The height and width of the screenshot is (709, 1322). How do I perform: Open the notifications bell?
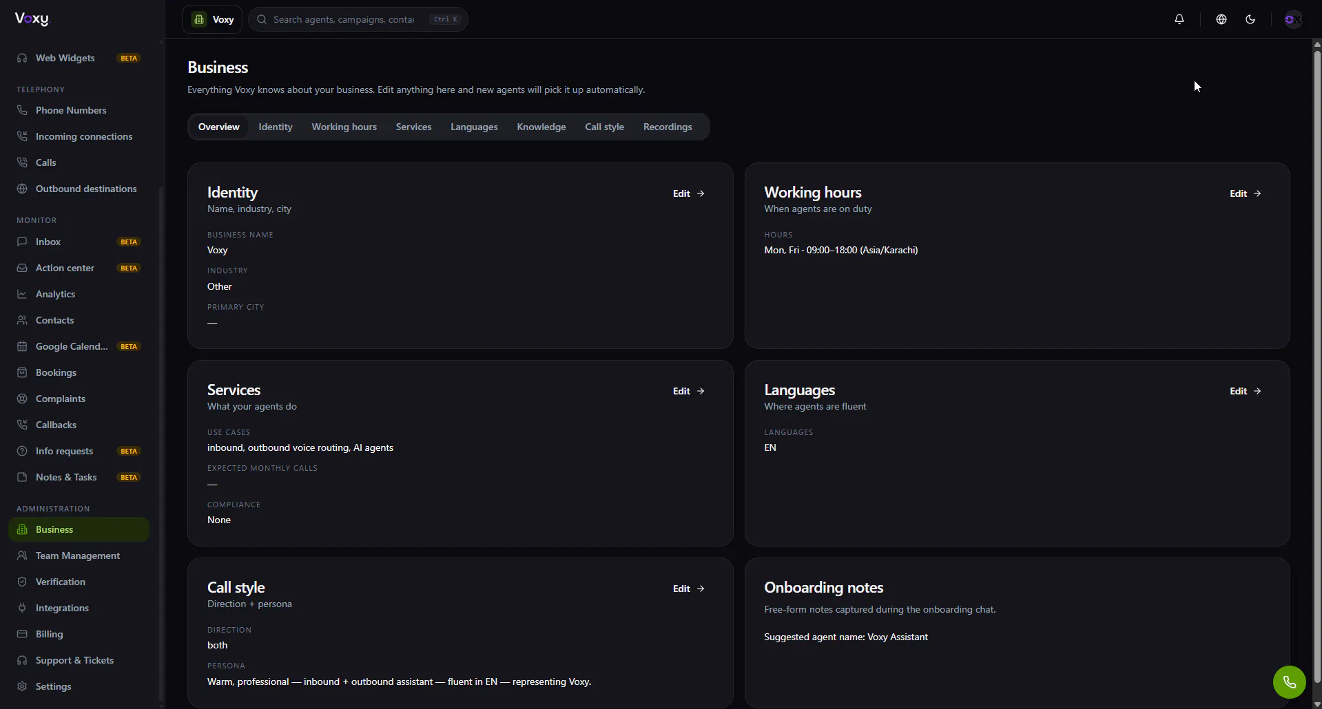[x=1179, y=19]
